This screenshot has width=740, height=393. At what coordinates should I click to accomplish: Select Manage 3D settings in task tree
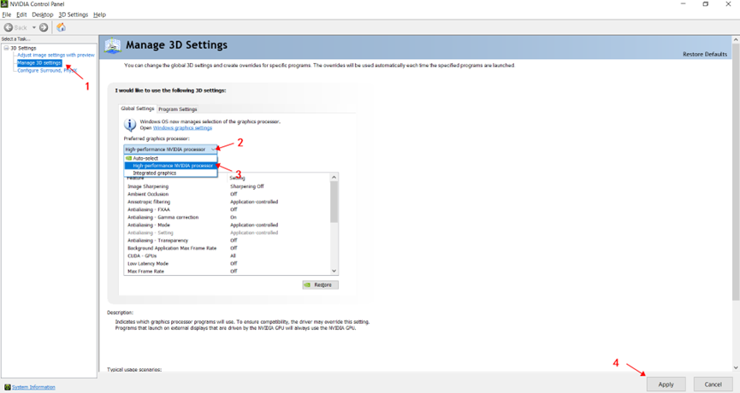tap(39, 62)
